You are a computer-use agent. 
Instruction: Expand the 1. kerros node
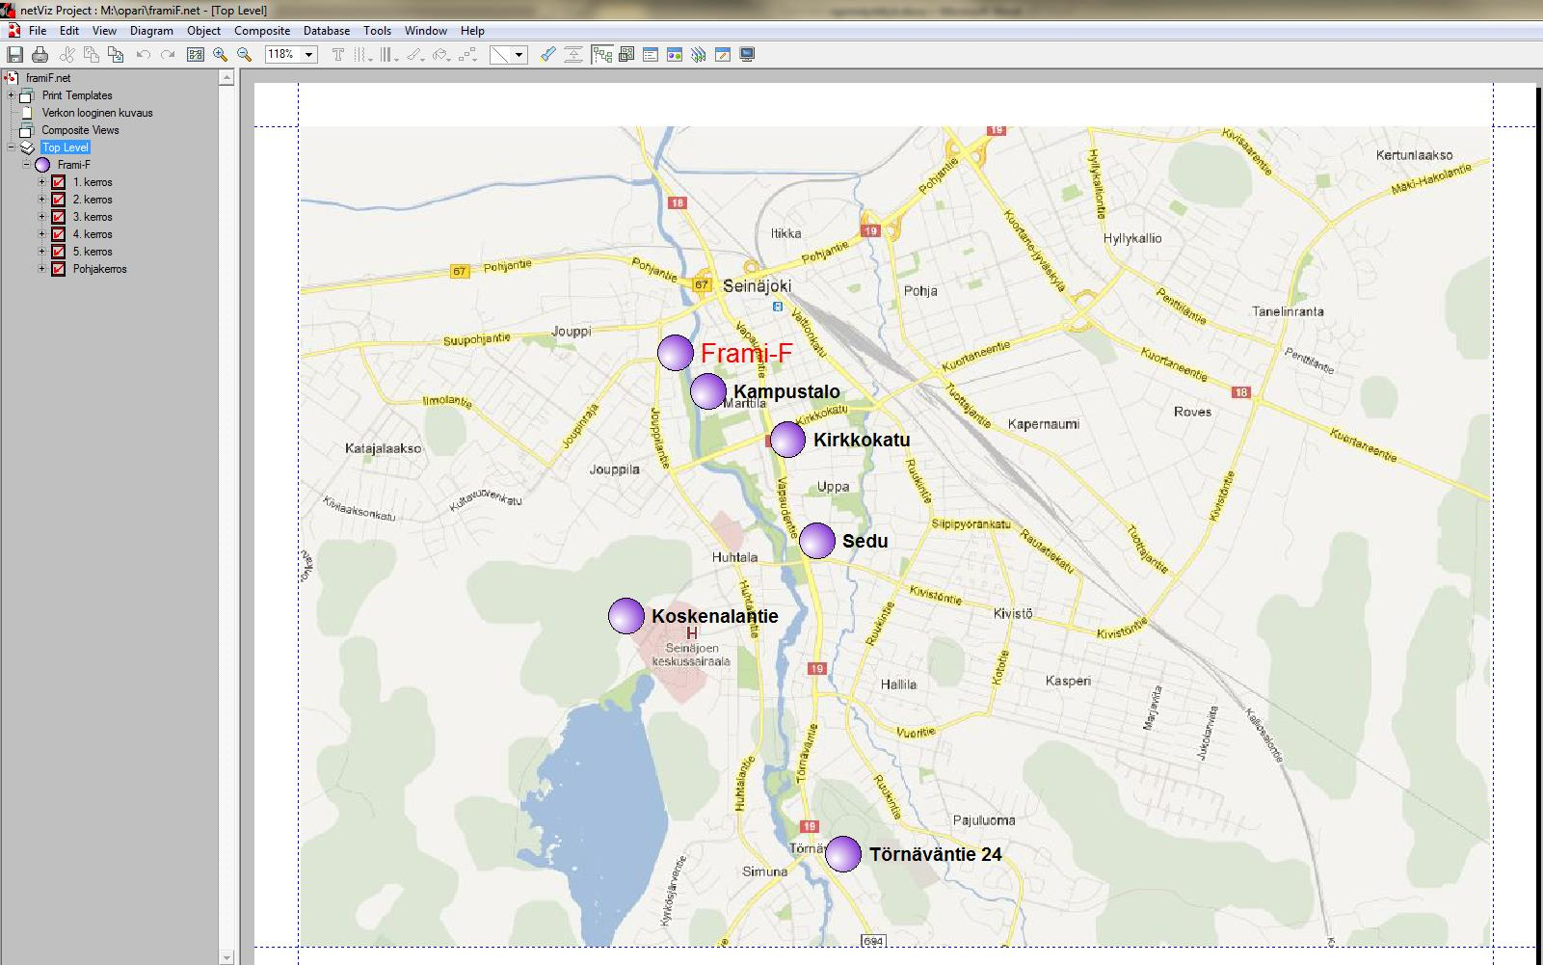click(42, 182)
